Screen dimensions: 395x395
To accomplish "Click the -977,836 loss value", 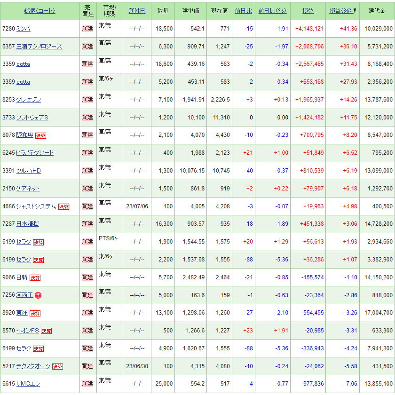I will (313, 384).
